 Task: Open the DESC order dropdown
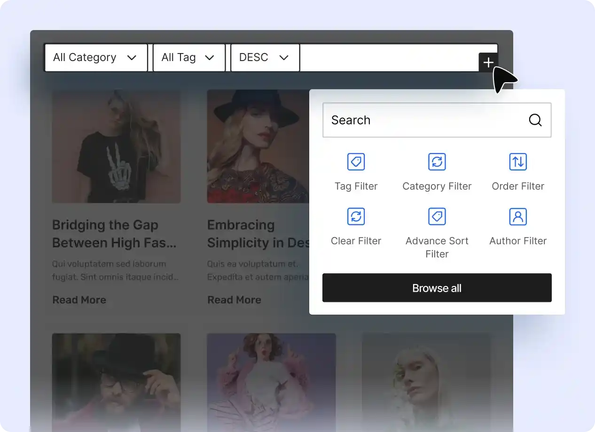(265, 58)
